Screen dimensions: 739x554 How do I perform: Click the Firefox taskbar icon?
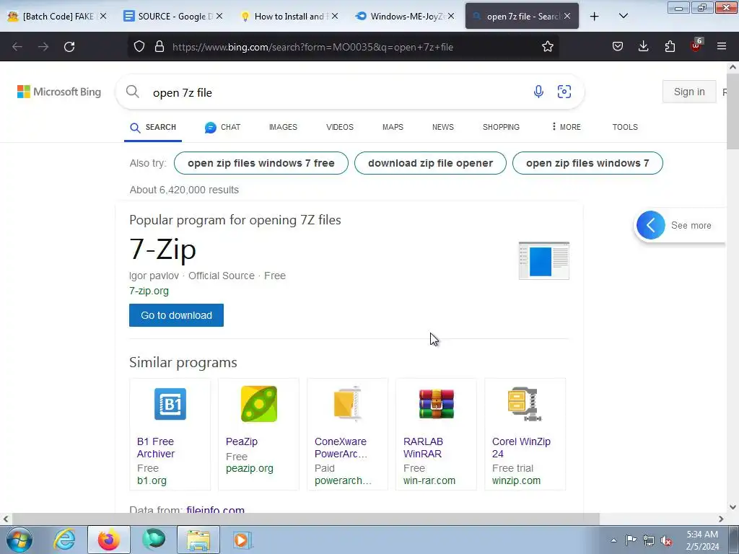pyautogui.click(x=108, y=540)
